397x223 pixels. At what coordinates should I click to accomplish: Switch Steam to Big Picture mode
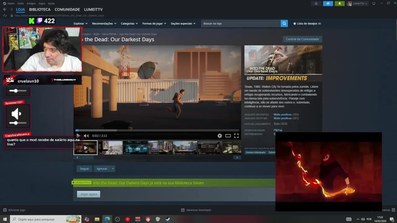374,3
